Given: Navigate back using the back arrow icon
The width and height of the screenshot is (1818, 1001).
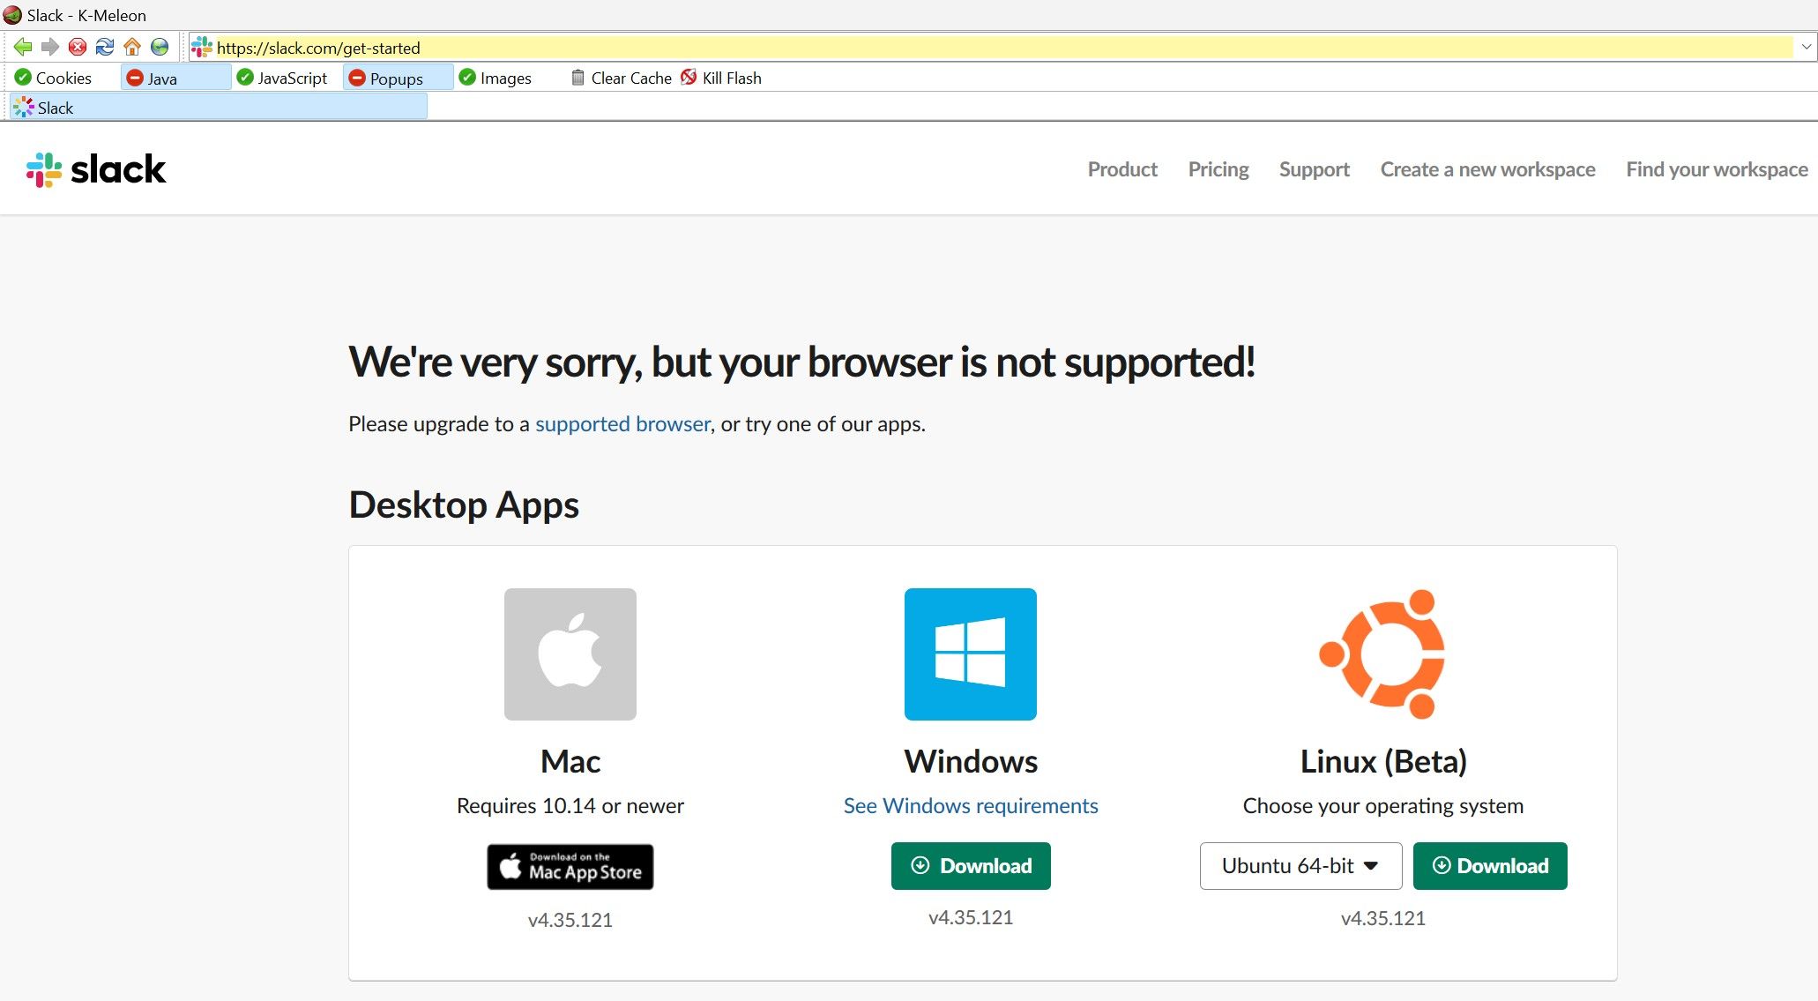Looking at the screenshot, I should [23, 47].
